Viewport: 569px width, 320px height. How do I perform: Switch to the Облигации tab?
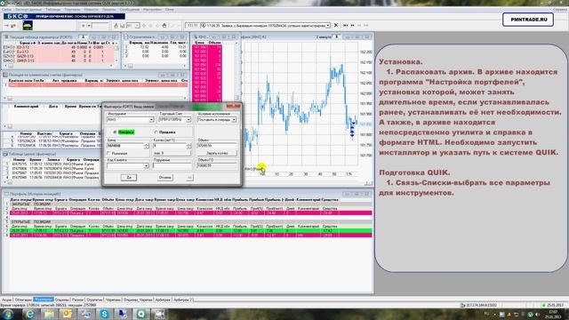click(x=23, y=300)
